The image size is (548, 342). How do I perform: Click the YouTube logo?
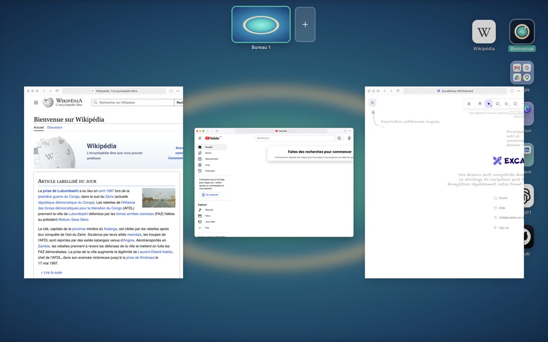(x=213, y=138)
